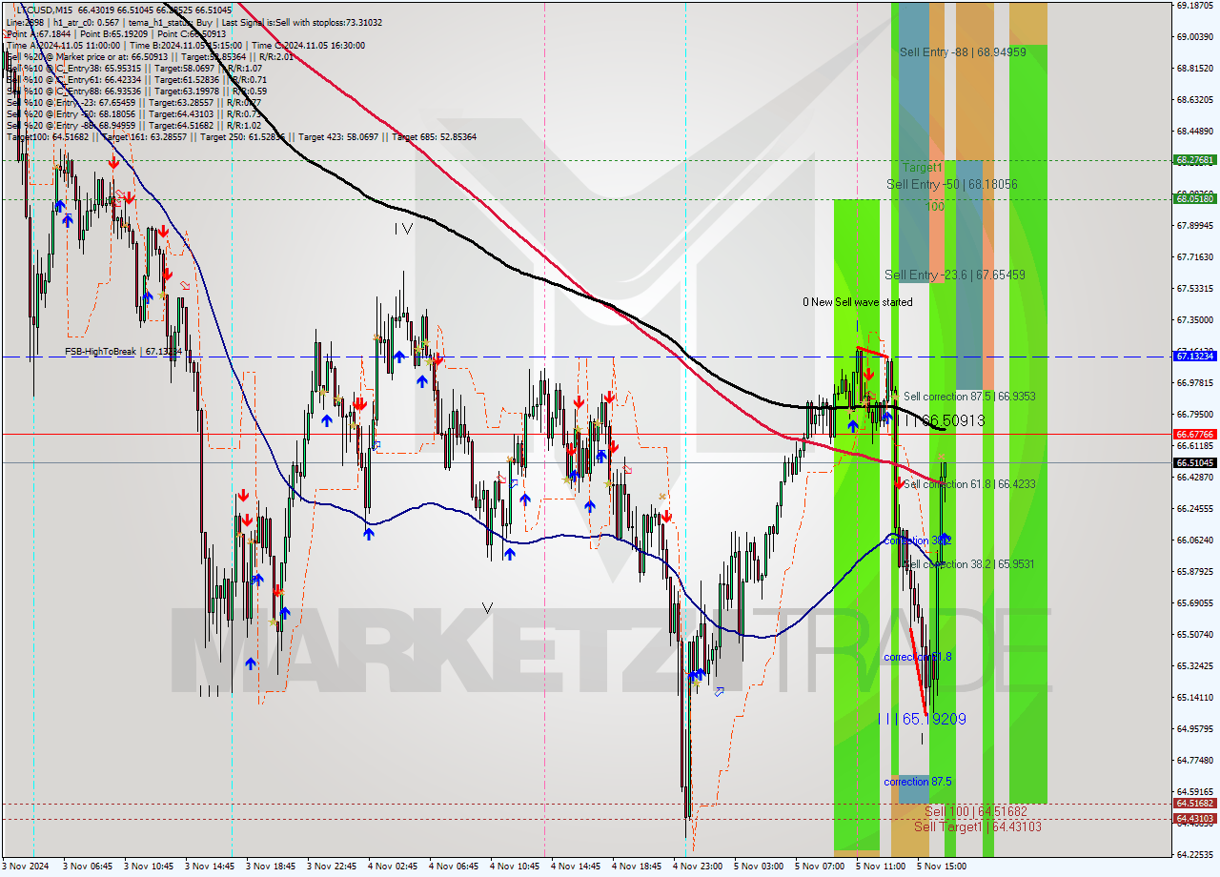Click the 'Sell Entry -88 | 68.94959' label
The height and width of the screenshot is (877, 1220).
pyautogui.click(x=963, y=51)
